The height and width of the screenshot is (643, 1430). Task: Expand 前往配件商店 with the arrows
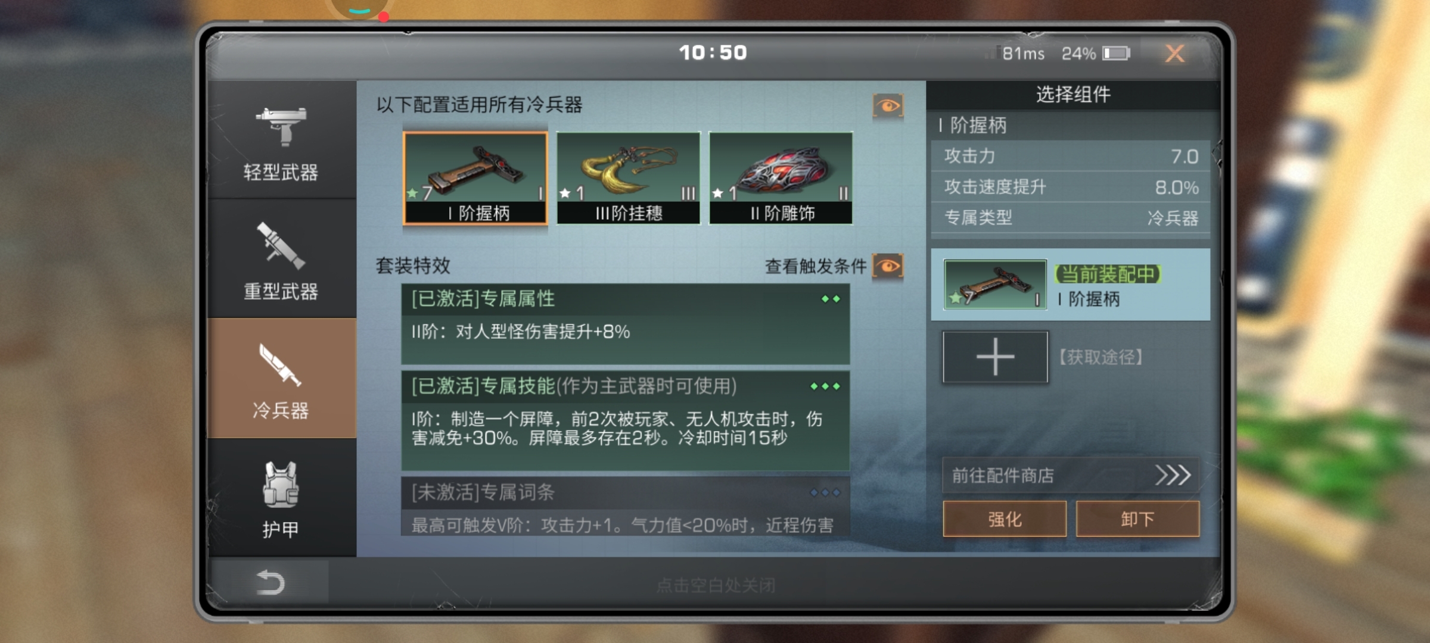1071,475
